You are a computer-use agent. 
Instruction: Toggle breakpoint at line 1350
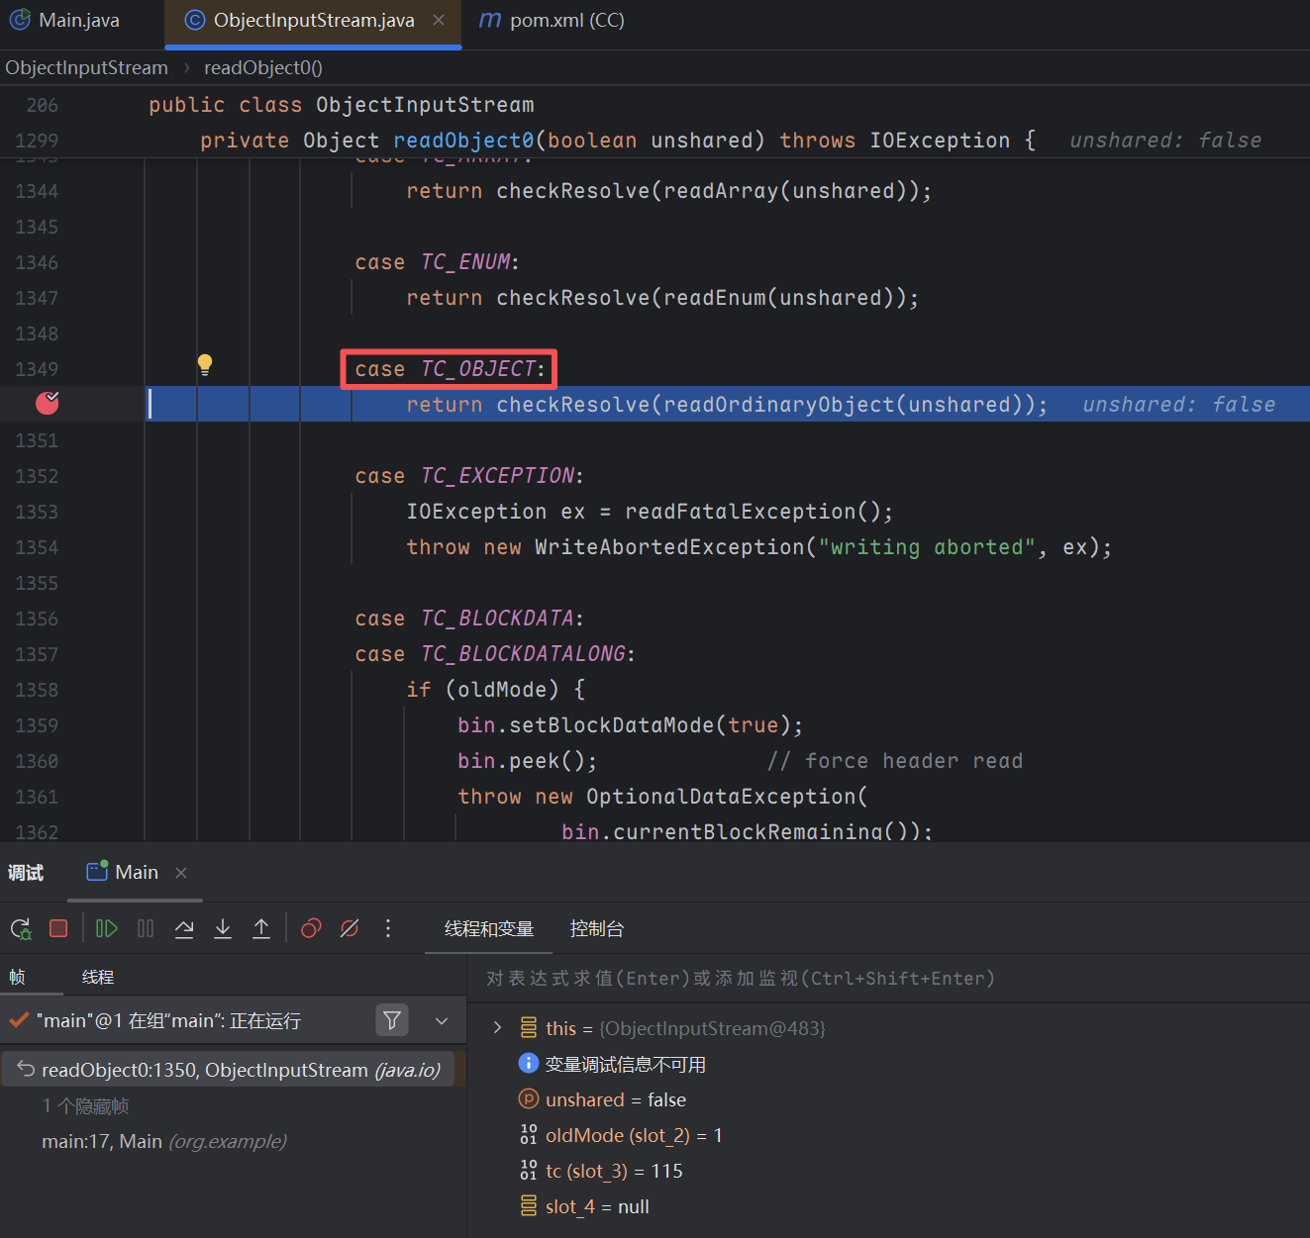tap(47, 404)
